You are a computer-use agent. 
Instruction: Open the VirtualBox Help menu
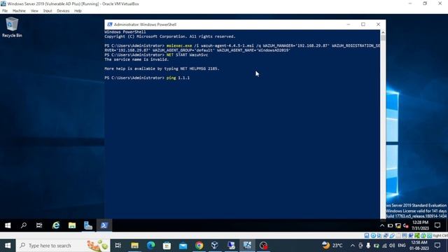click(78, 11)
